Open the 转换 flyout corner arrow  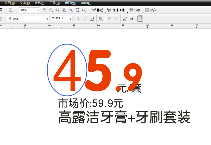coord(143,13)
